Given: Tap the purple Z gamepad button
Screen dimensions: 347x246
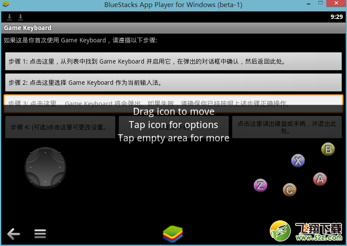Looking at the screenshot, I should pos(260,185).
